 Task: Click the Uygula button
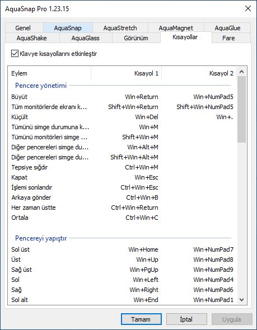pyautogui.click(x=232, y=319)
